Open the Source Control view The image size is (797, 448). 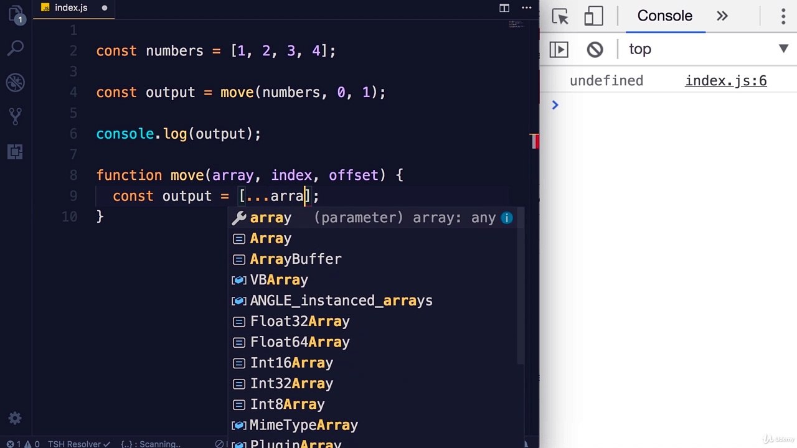[16, 116]
